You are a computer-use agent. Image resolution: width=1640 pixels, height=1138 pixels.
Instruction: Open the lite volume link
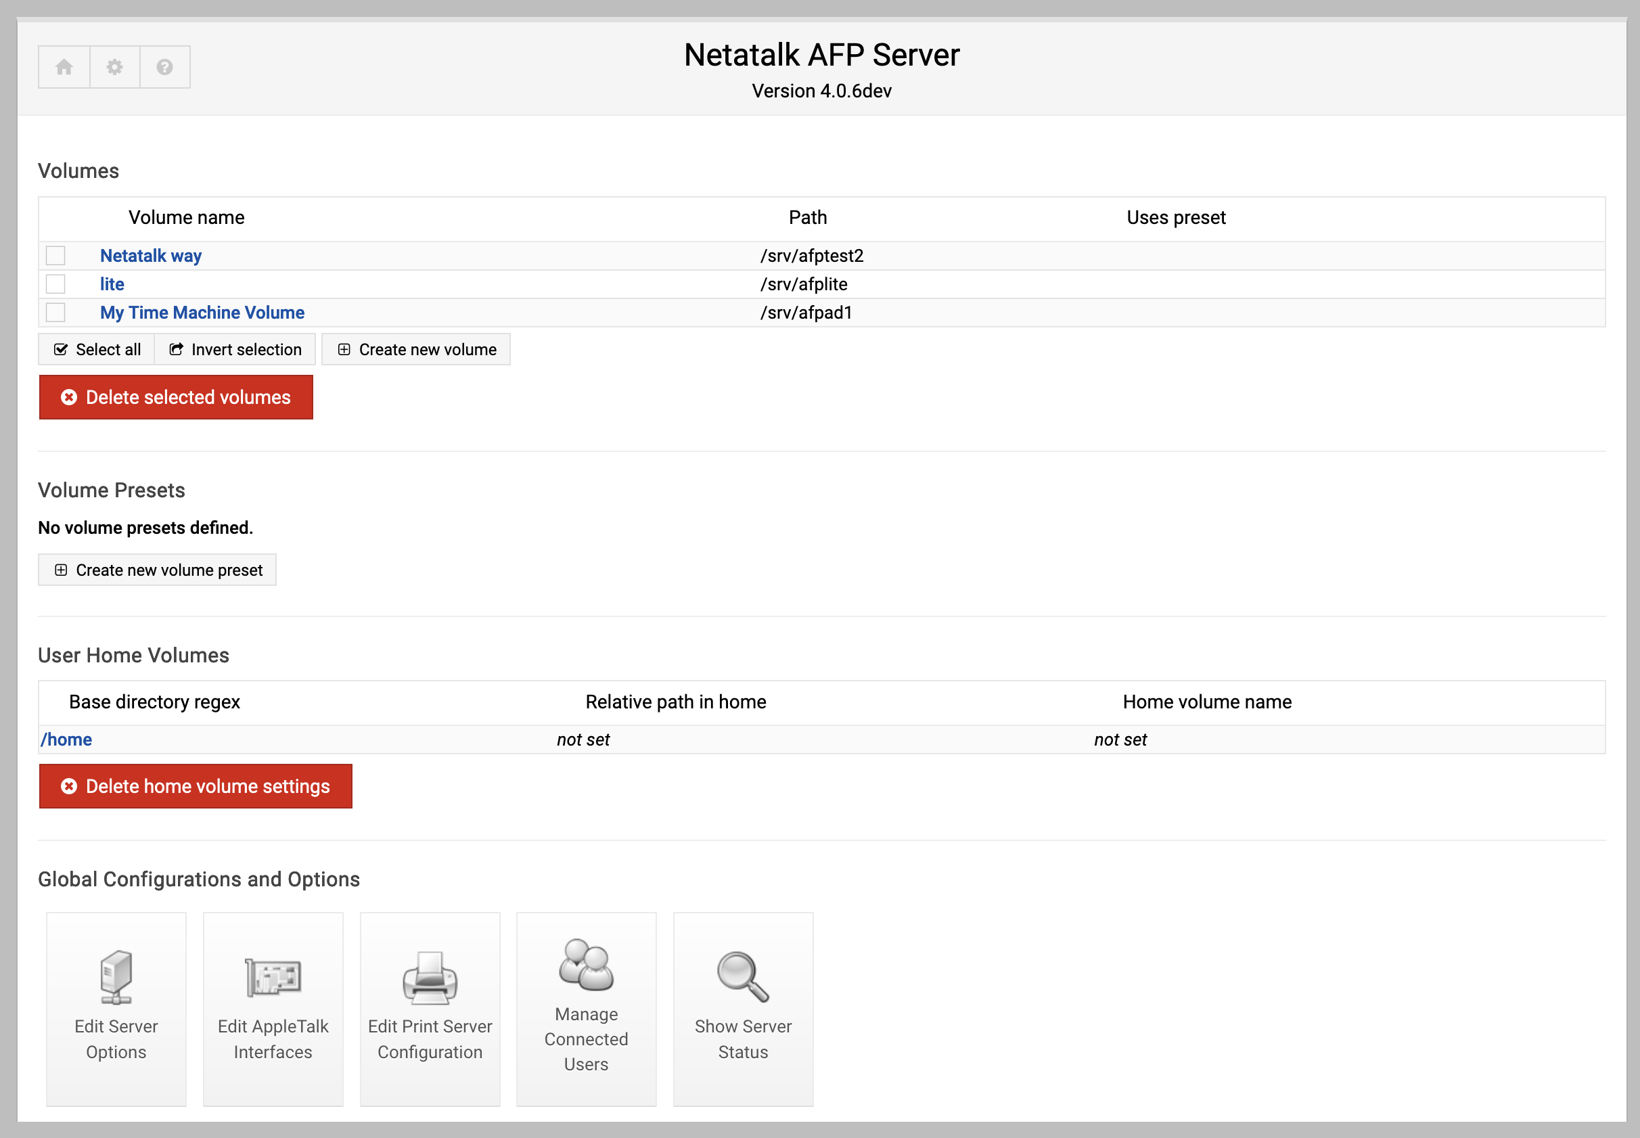[112, 283]
